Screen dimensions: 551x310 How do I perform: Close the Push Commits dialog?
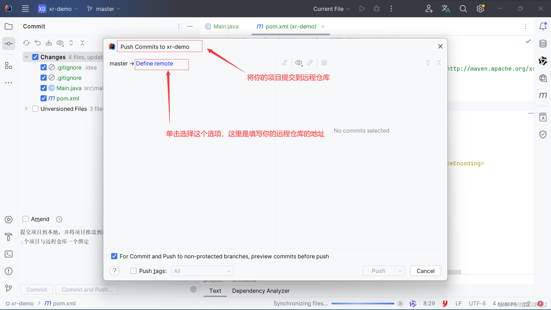click(x=441, y=46)
